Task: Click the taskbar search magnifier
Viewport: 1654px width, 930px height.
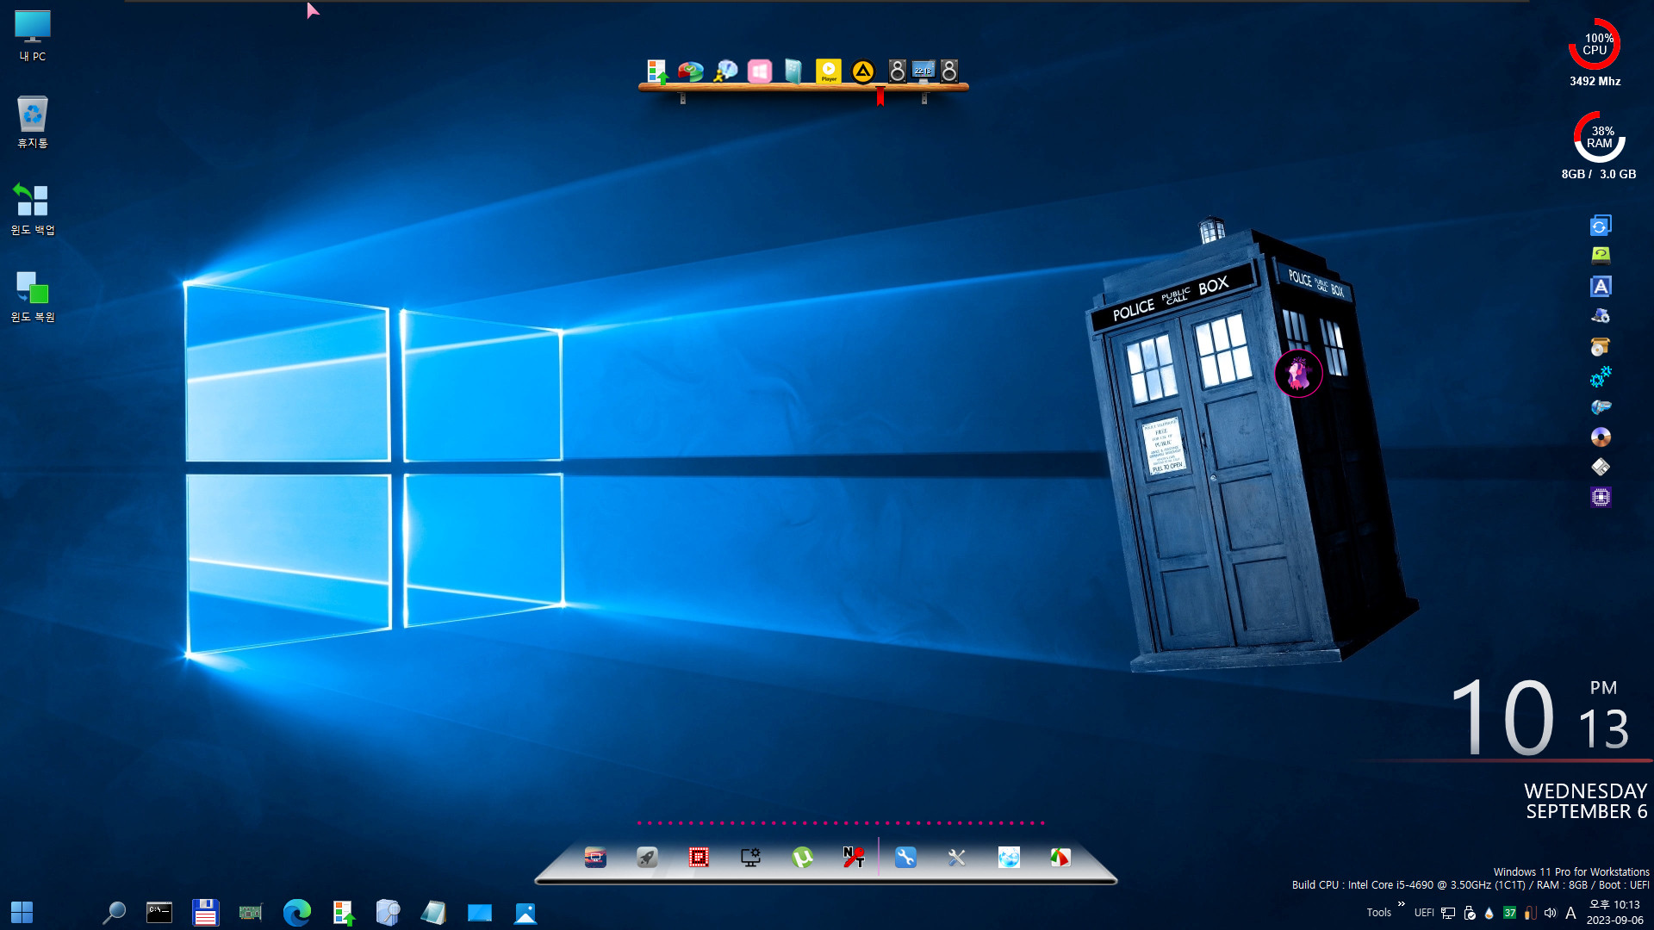Action: (x=114, y=913)
